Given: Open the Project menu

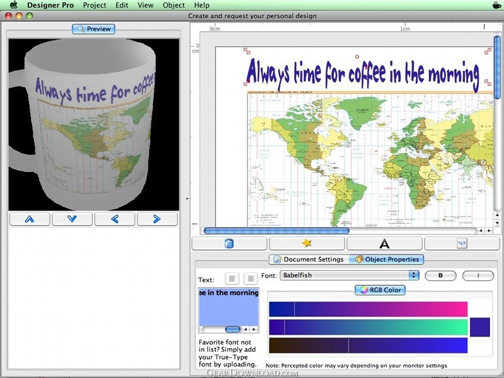Looking at the screenshot, I should click(94, 5).
